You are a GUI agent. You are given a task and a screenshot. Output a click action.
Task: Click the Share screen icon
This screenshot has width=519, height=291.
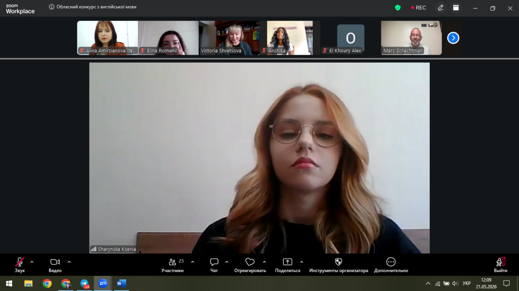pos(287,262)
